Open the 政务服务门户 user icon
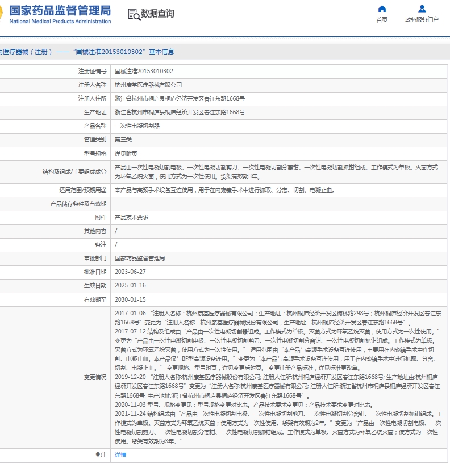The height and width of the screenshot is (467, 450). click(422, 9)
